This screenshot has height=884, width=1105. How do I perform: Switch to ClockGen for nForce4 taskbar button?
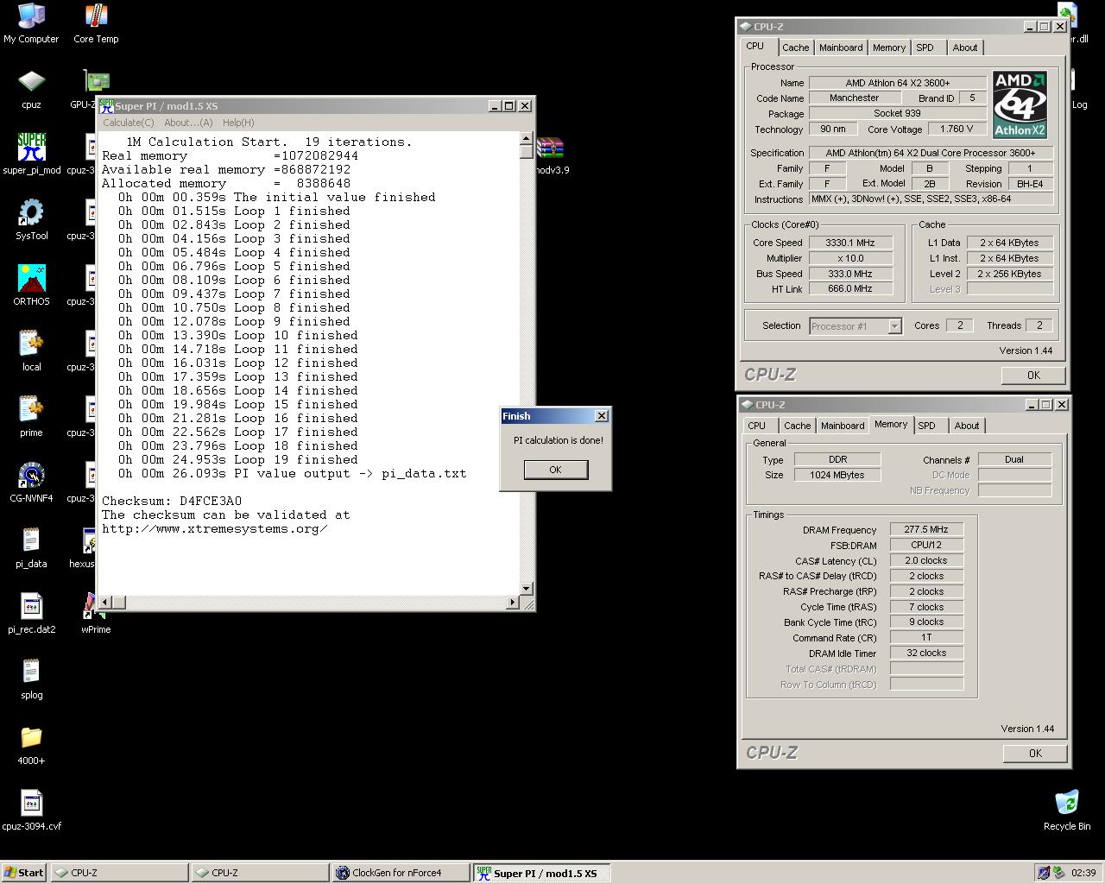pyautogui.click(x=401, y=873)
